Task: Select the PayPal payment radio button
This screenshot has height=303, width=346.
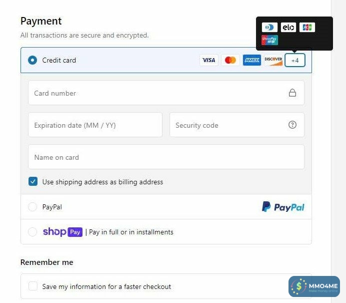Action: 32,207
